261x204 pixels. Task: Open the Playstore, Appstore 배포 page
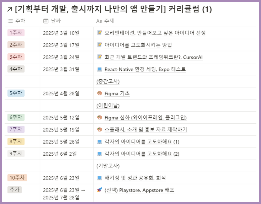point(139,190)
